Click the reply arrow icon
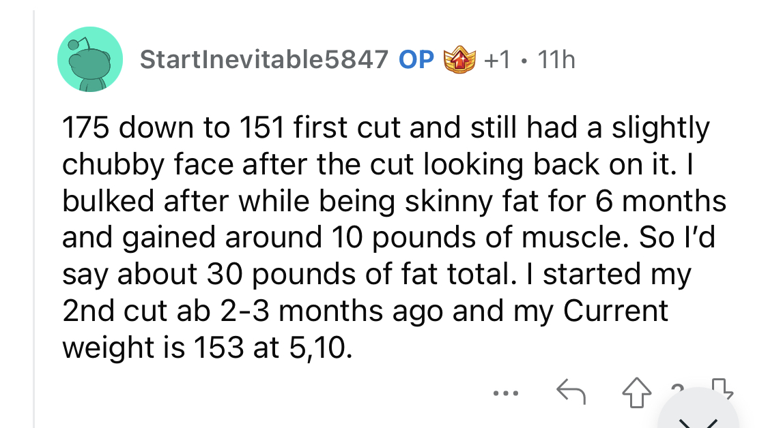768x428 pixels. (571, 392)
